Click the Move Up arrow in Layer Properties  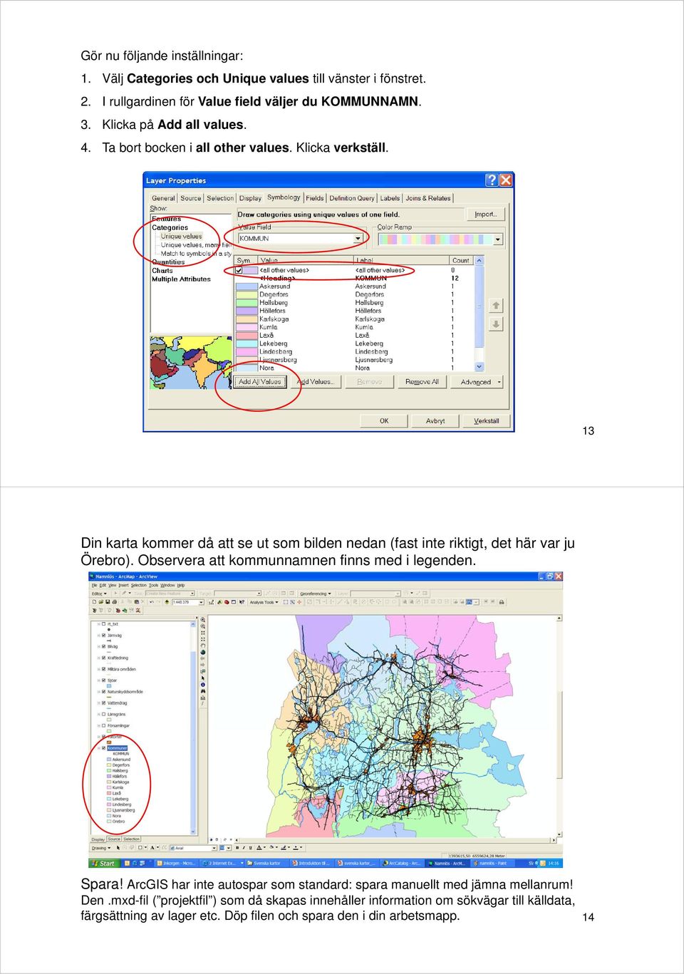pos(497,306)
